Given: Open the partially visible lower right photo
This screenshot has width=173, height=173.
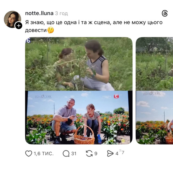Looking at the screenshot, I should tap(154, 118).
